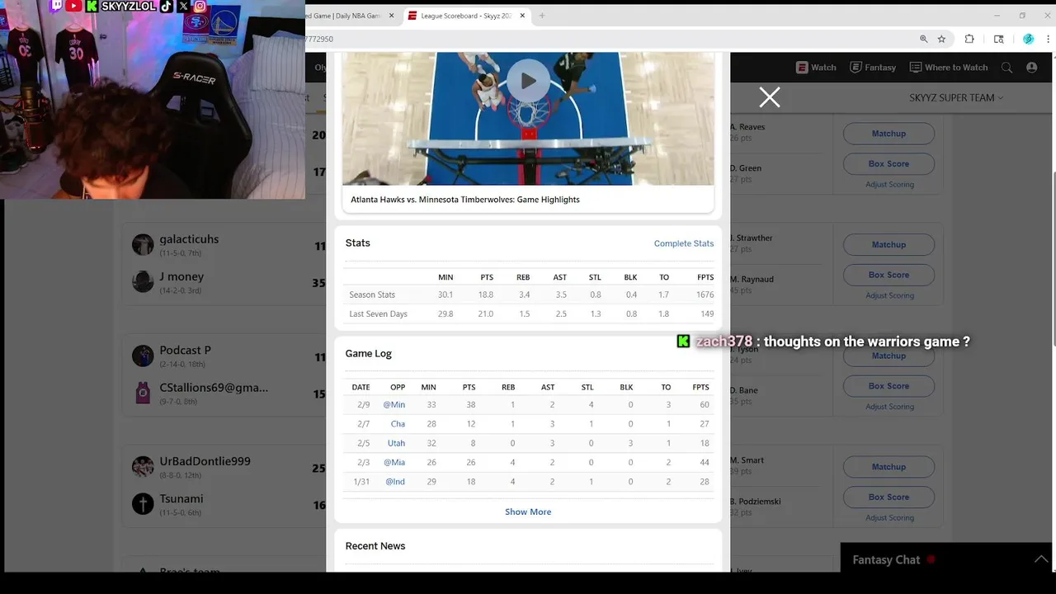Click the TikTok icon in stream overlay

point(166,6)
